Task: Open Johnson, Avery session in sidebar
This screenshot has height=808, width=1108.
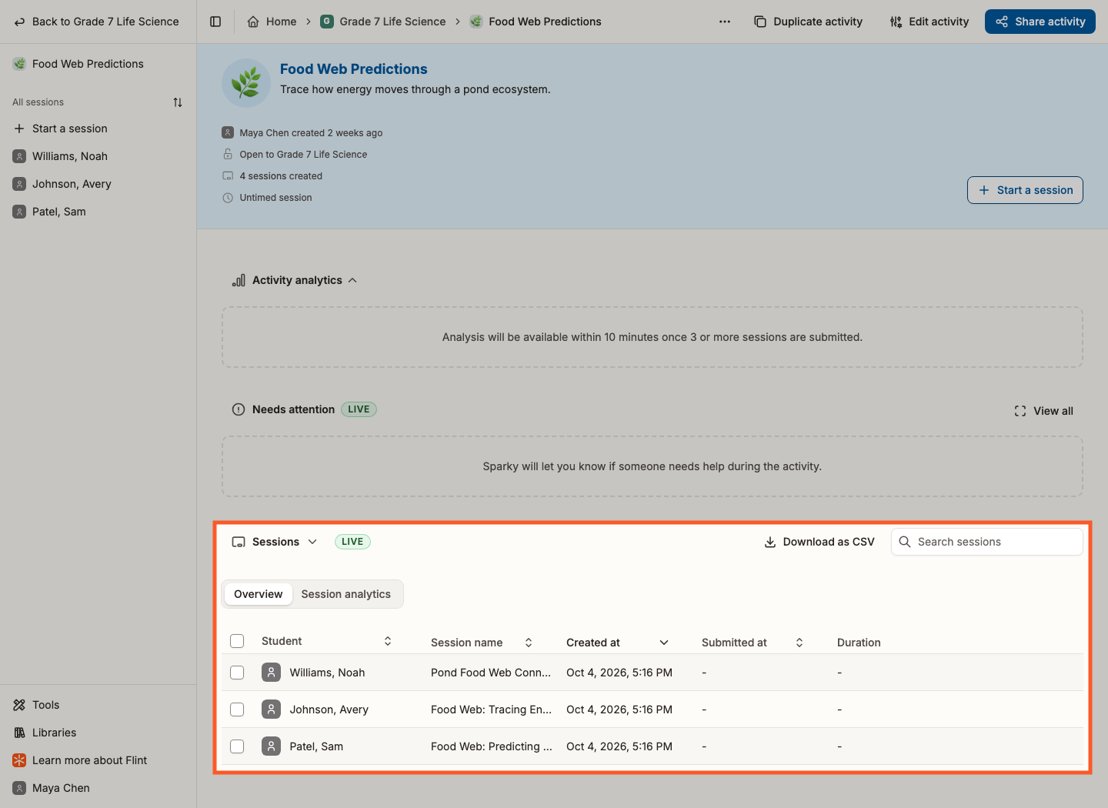Action: pyautogui.click(x=98, y=184)
